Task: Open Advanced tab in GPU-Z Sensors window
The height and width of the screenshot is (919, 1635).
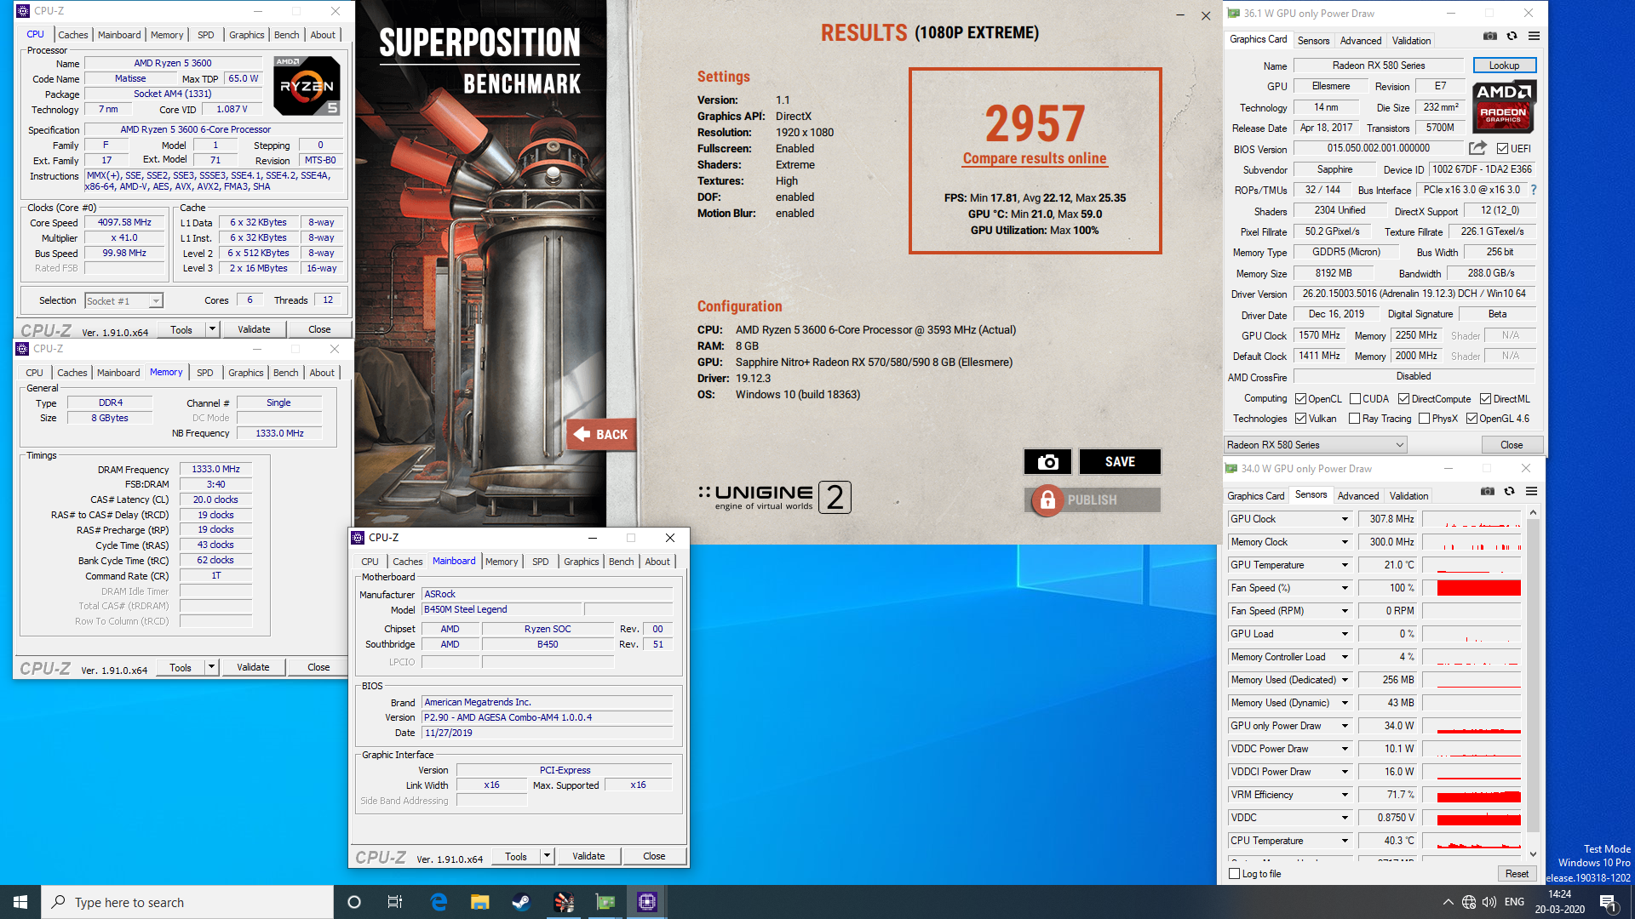Action: [1357, 496]
